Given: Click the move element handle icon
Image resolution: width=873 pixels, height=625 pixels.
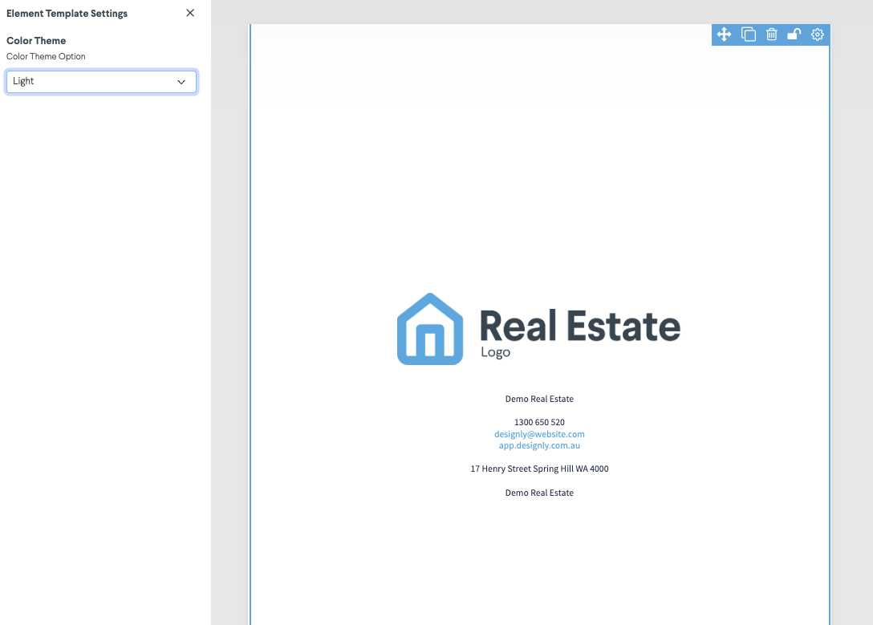Looking at the screenshot, I should pos(724,34).
